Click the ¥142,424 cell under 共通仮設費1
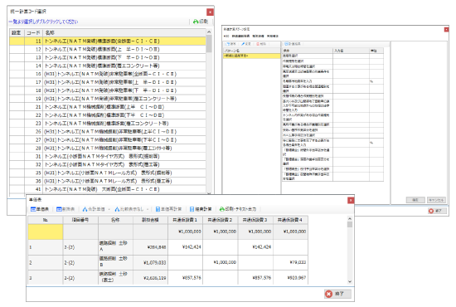This screenshot has height=307, width=456. [x=185, y=247]
